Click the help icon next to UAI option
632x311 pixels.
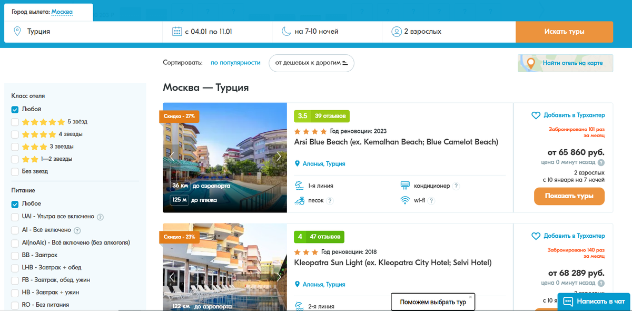click(100, 217)
